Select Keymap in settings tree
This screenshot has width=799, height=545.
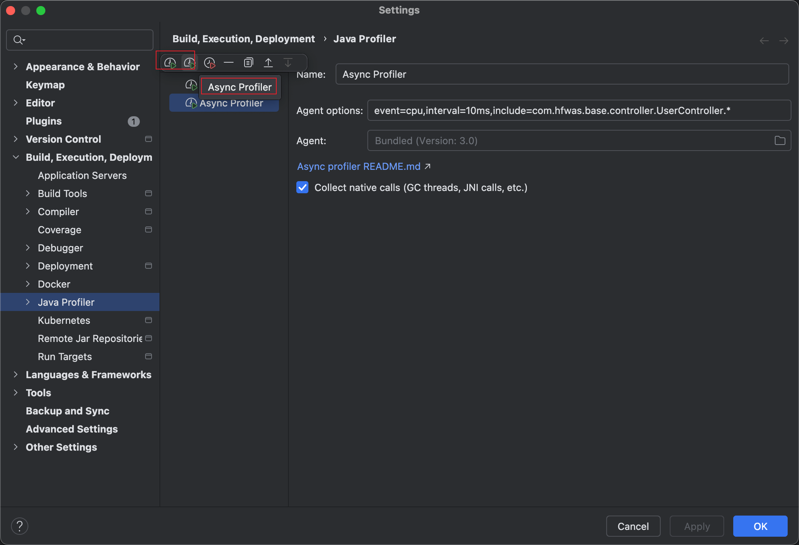(x=45, y=85)
